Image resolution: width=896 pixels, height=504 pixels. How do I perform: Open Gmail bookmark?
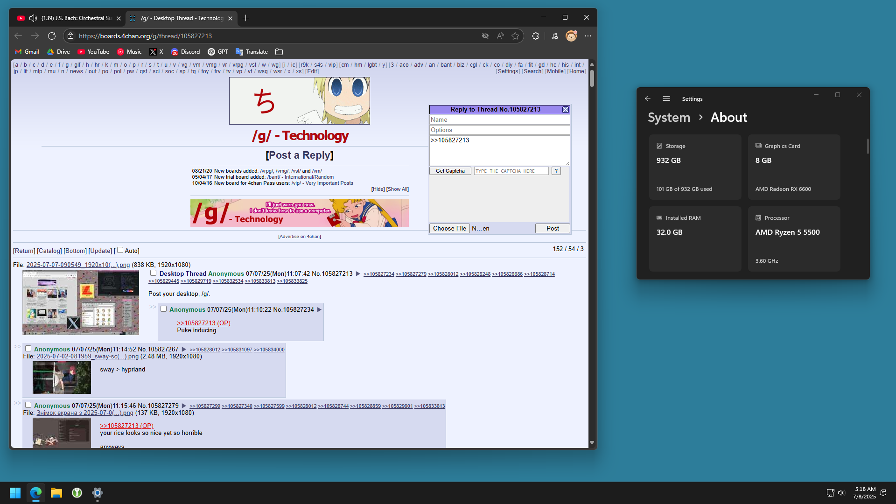click(x=27, y=52)
